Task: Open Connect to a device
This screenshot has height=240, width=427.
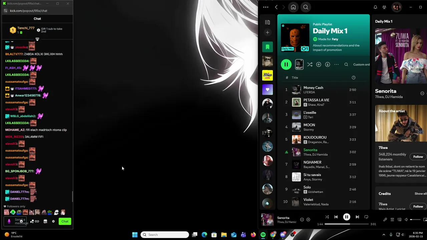Action: point(399,220)
